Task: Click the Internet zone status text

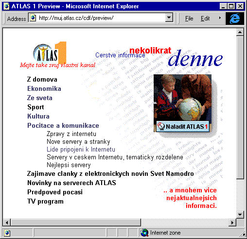Action: coord(165,233)
